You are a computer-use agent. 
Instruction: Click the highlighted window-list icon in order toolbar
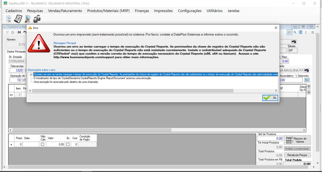(289, 33)
